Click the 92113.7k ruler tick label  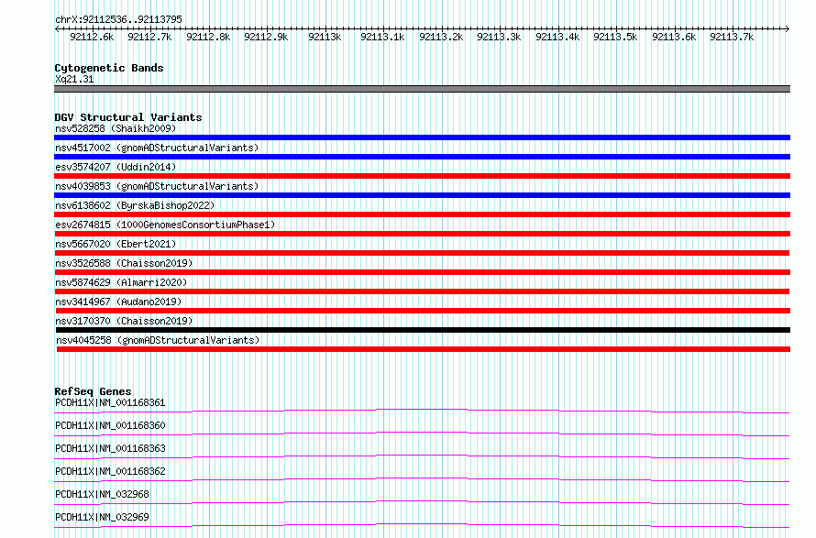click(732, 37)
